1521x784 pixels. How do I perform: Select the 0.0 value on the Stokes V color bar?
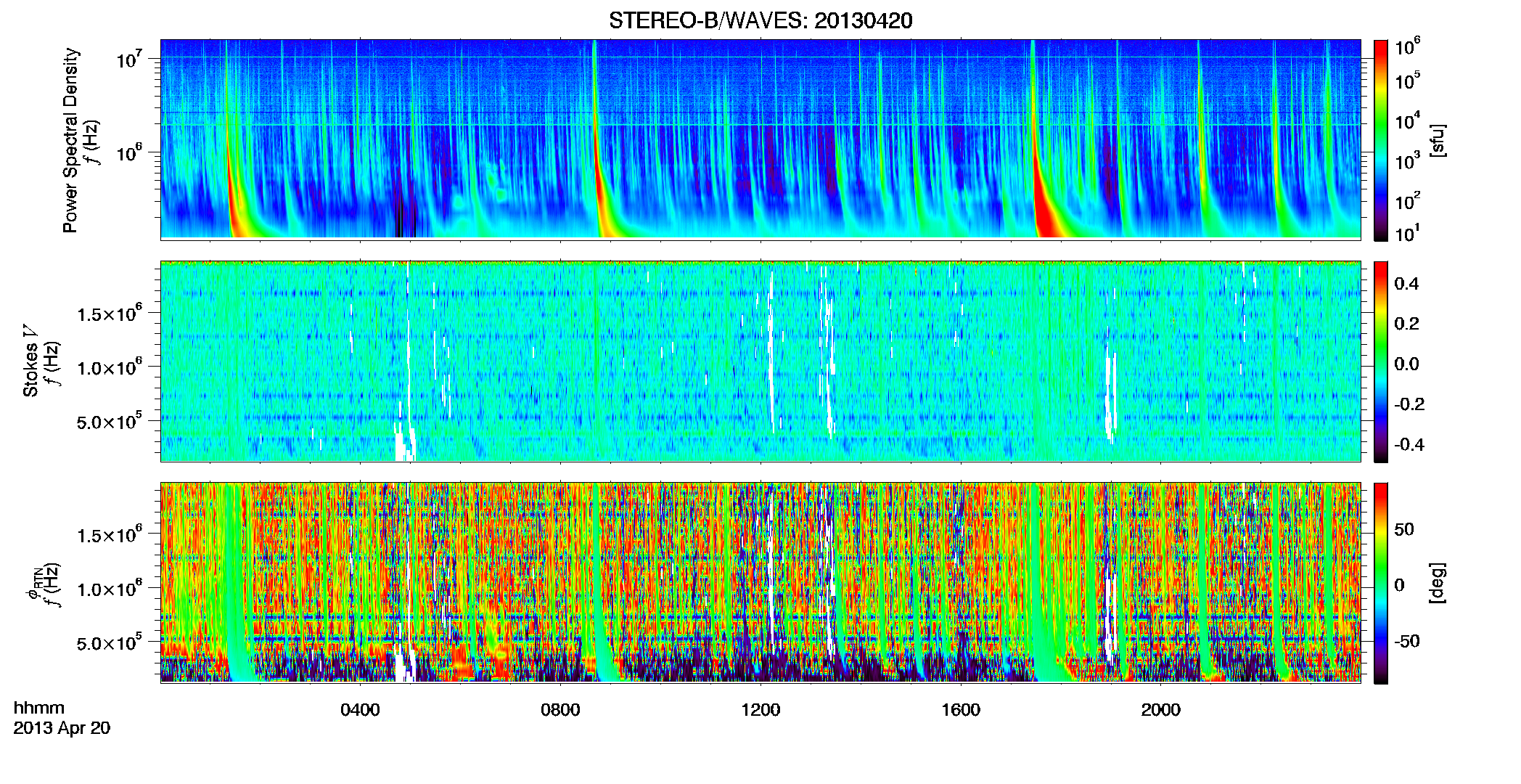click(x=1406, y=364)
